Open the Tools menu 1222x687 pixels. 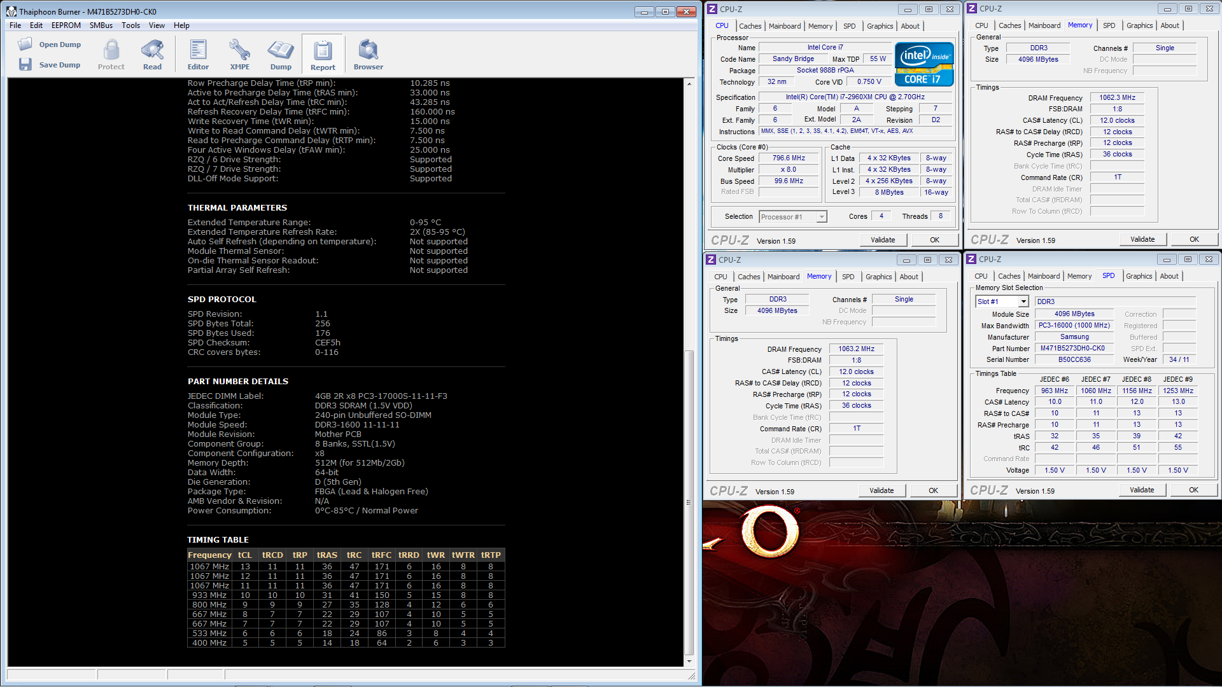tap(131, 25)
